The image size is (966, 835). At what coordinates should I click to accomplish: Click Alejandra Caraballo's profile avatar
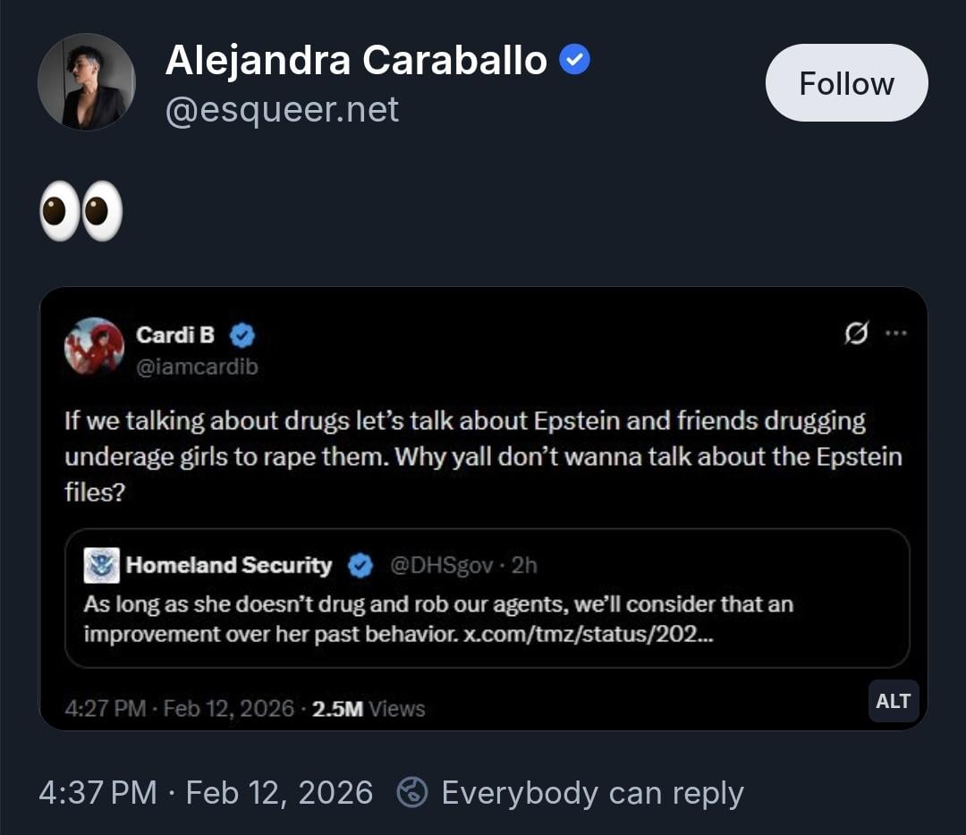(x=86, y=82)
